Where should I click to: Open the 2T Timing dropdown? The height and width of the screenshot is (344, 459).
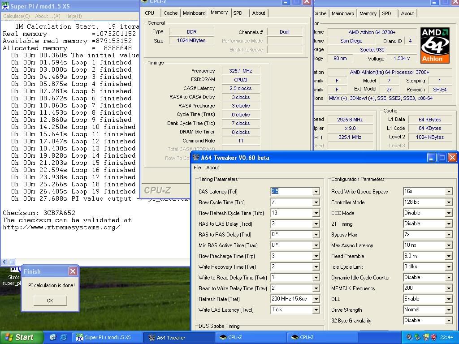tap(449, 224)
